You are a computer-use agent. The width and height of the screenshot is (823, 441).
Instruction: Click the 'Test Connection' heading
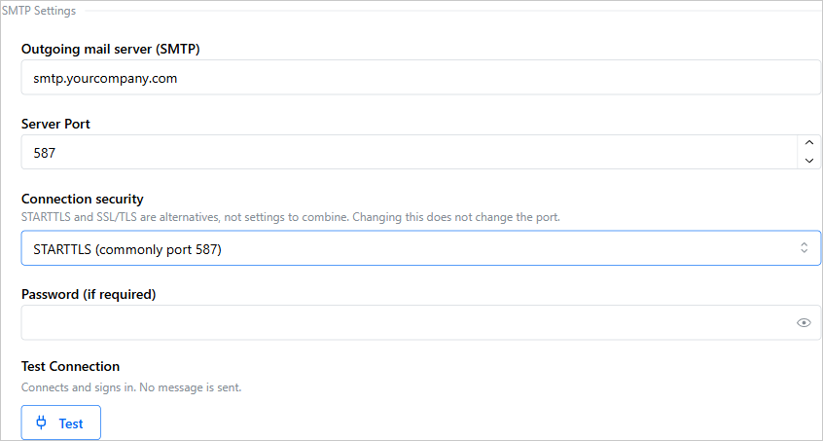[70, 366]
